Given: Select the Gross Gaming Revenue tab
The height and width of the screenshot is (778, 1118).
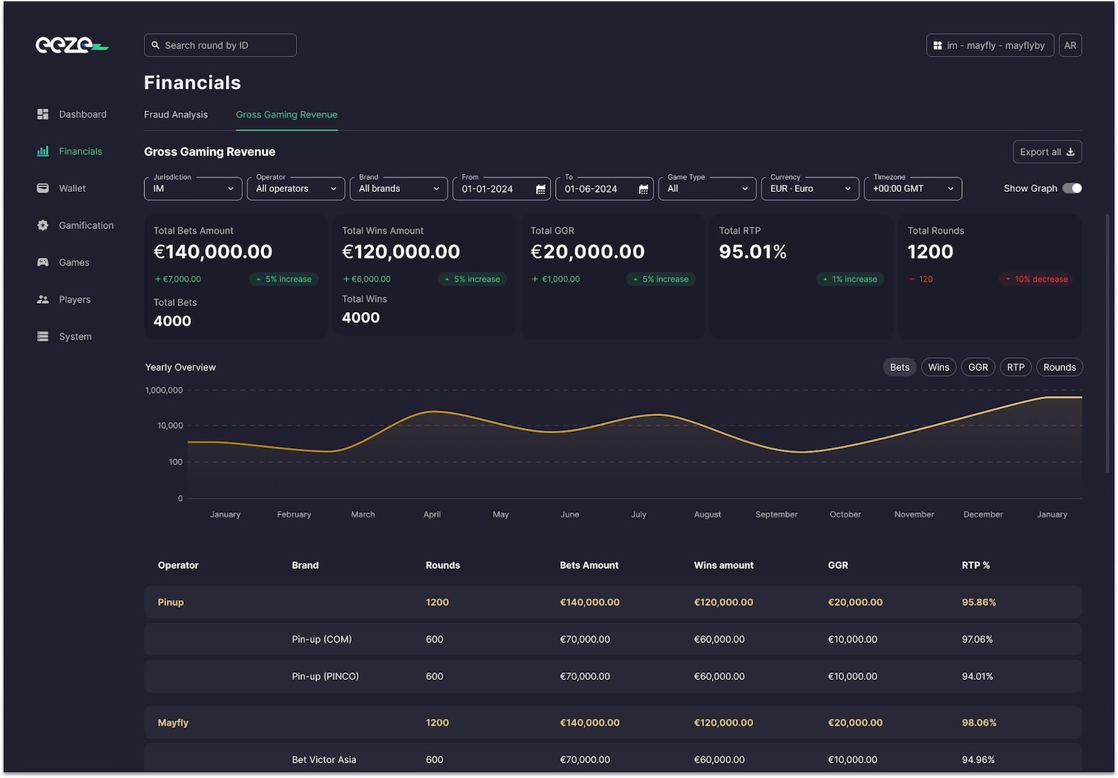Looking at the screenshot, I should pyautogui.click(x=286, y=114).
